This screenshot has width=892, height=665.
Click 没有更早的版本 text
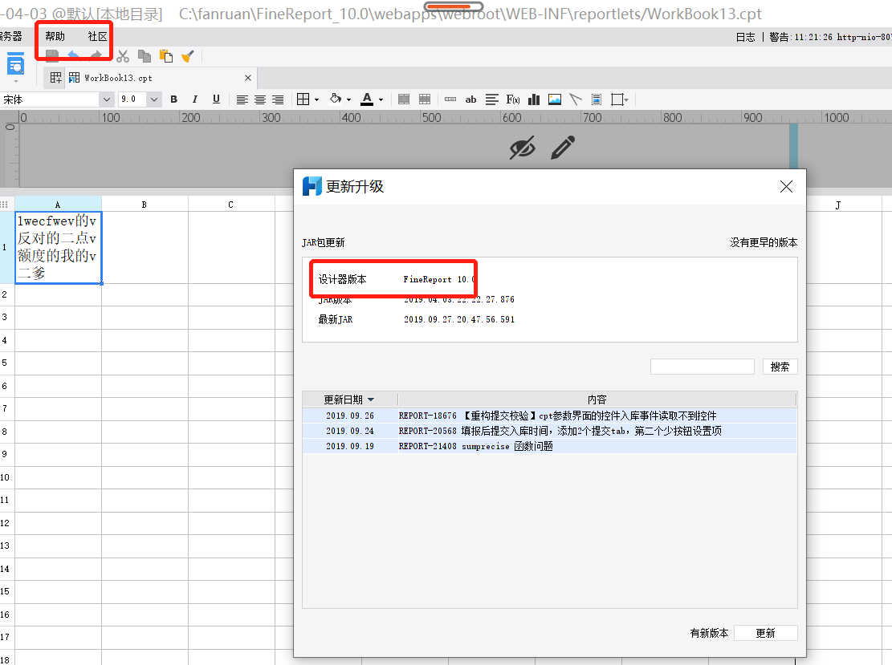764,243
